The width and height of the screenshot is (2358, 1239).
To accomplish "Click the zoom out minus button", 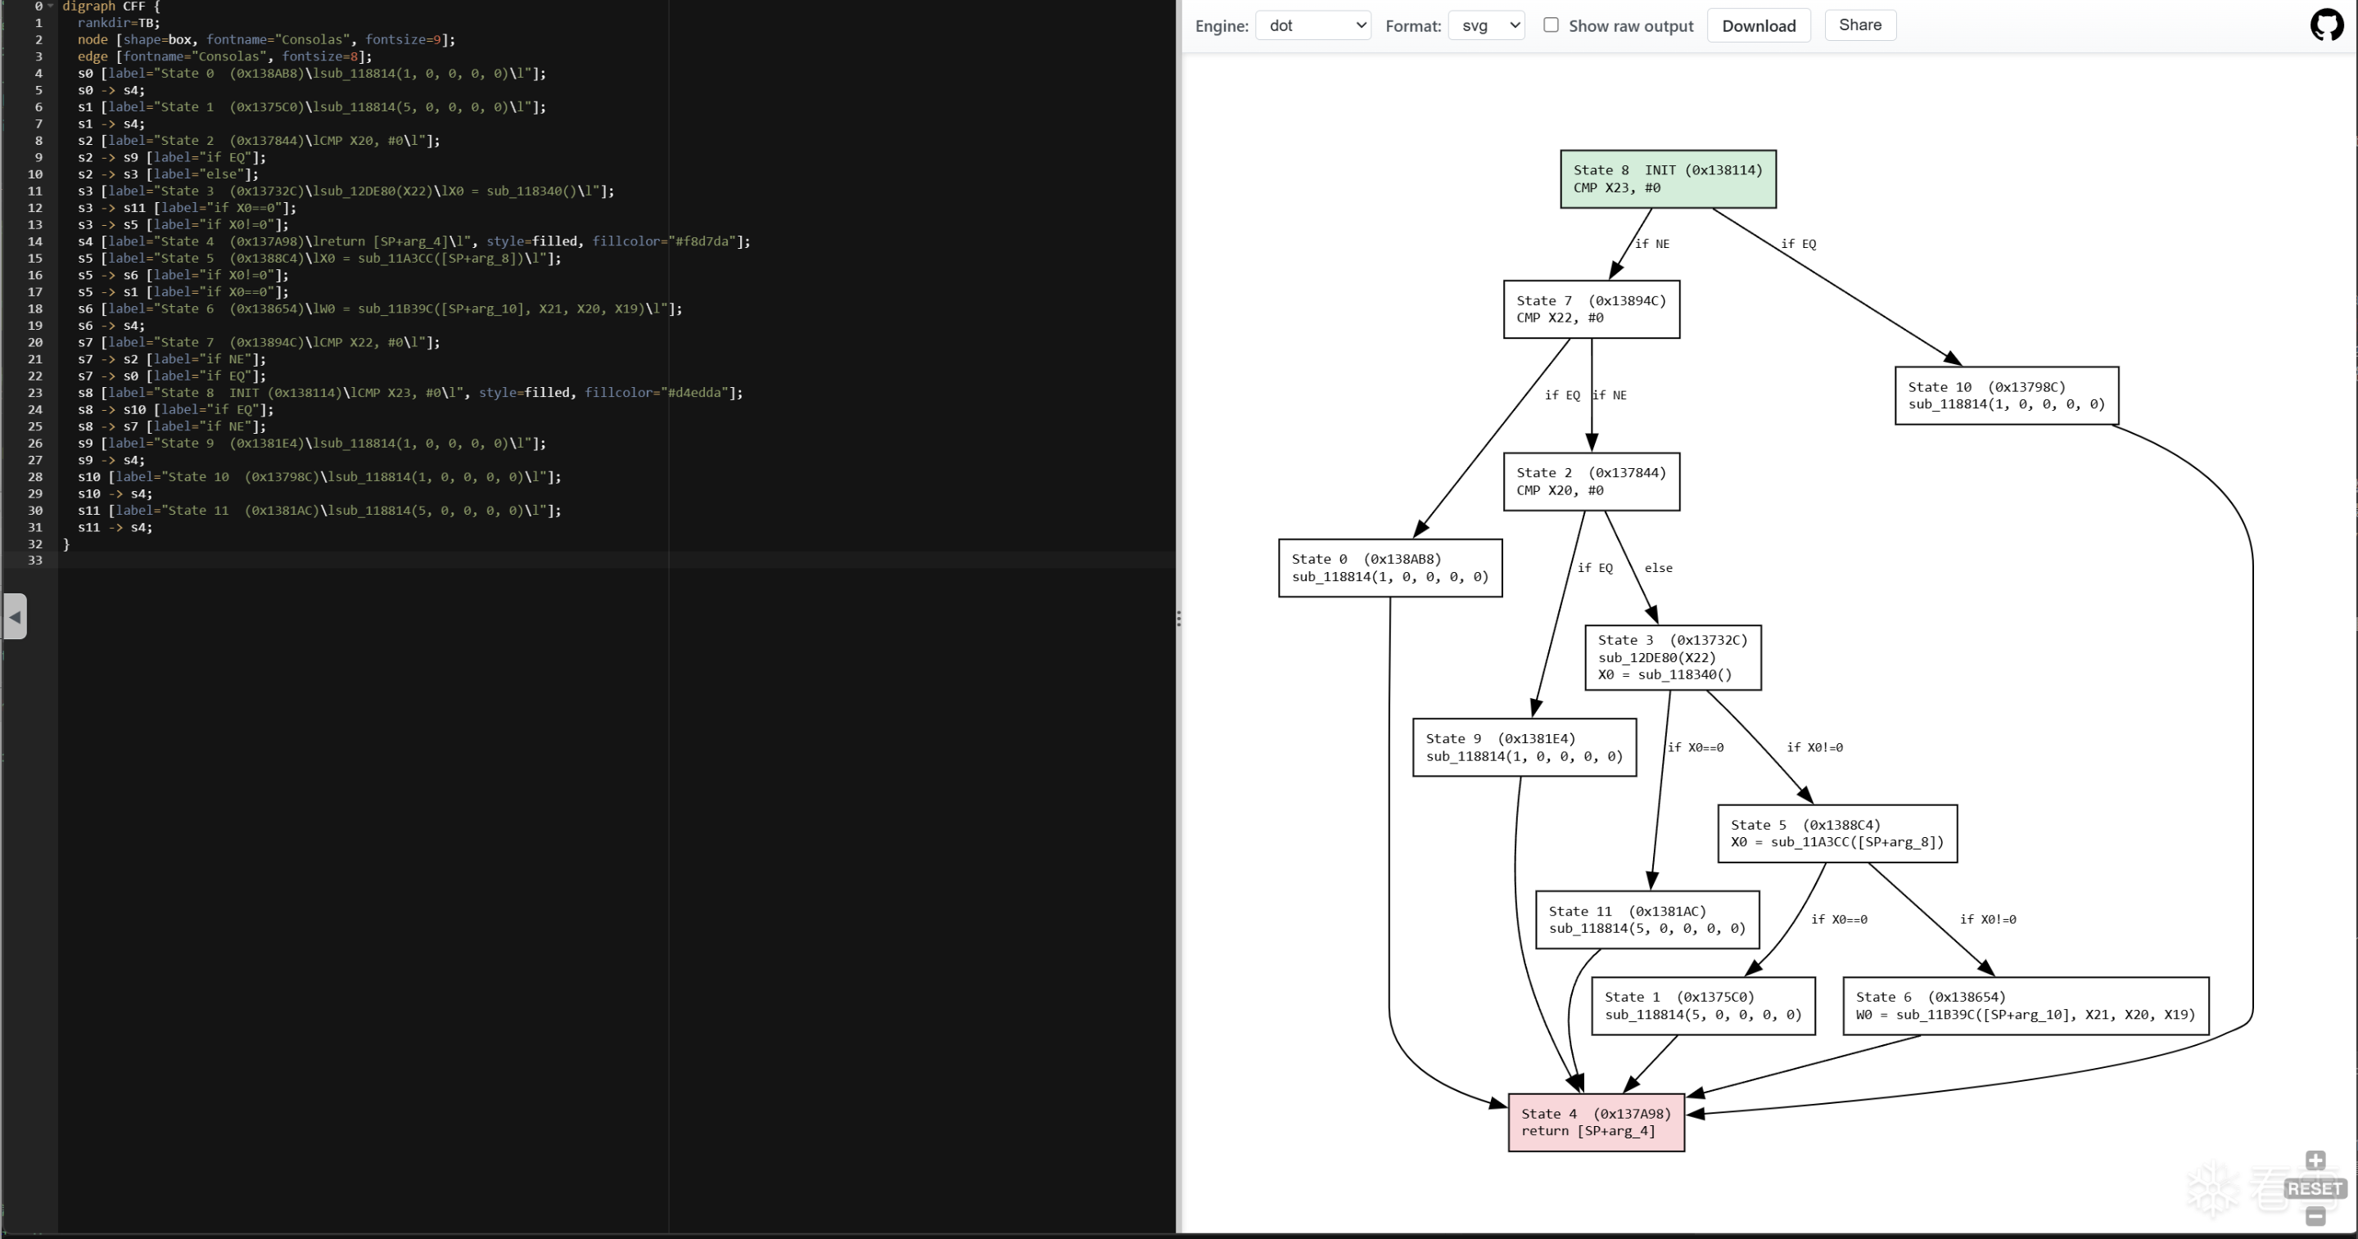I will (2315, 1216).
